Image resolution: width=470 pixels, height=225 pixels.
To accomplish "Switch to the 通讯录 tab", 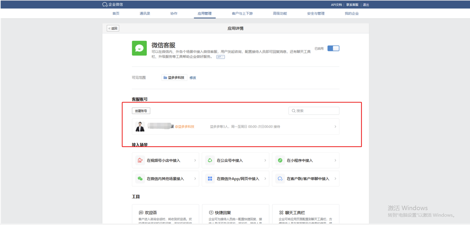I will pyautogui.click(x=145, y=14).
